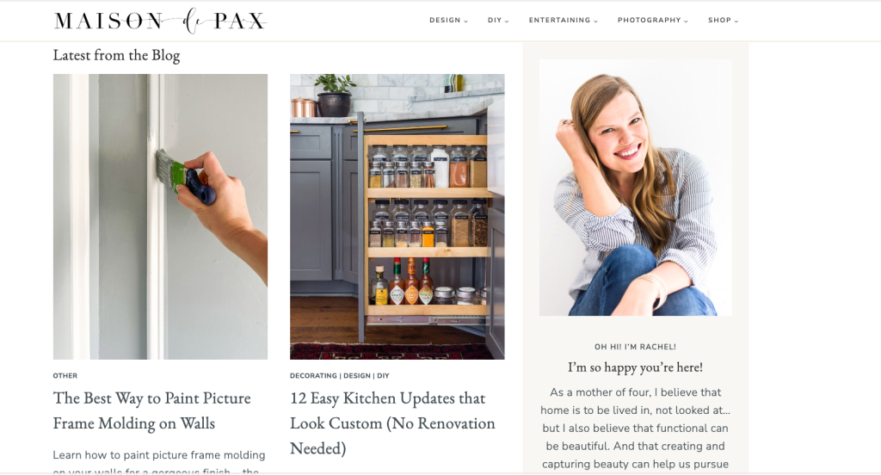This screenshot has width=881, height=475.
Task: Open the Entertaining menu item
Action: [559, 21]
